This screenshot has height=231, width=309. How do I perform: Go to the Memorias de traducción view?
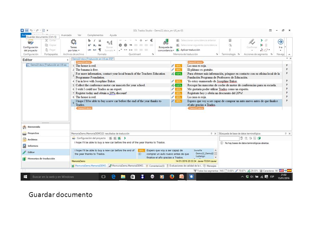[x=45, y=158]
